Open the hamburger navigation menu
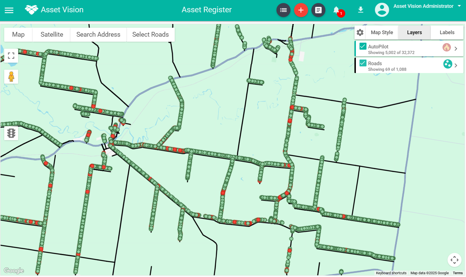Image resolution: width=466 pixels, height=277 pixels. coord(9,10)
